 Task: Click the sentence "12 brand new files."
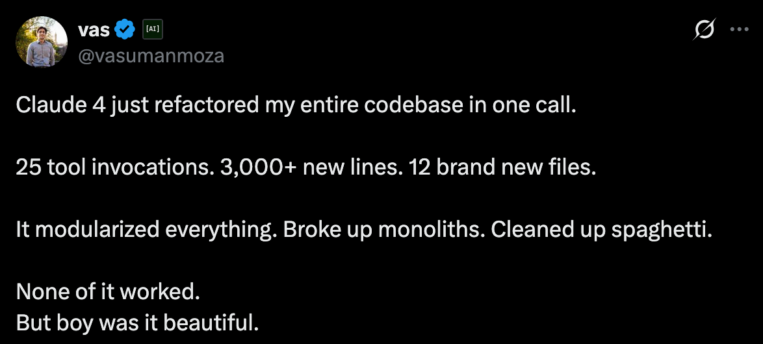502,167
